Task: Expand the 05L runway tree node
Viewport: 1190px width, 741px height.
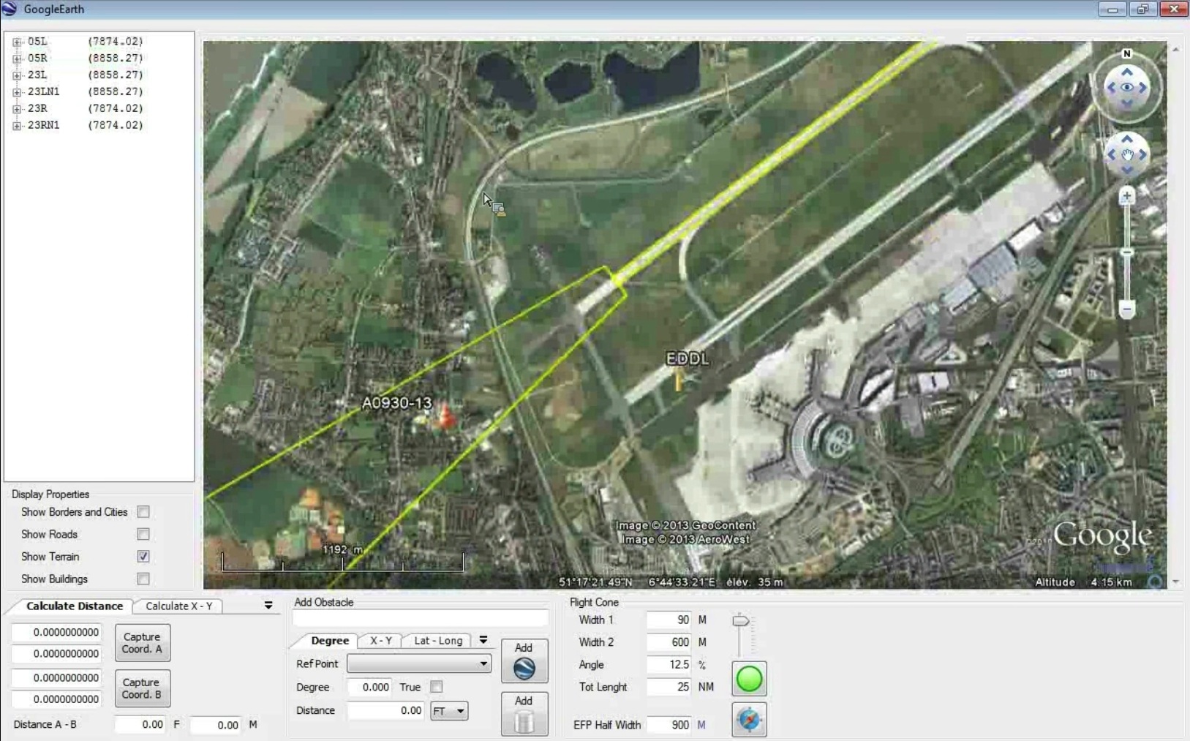Action: tap(17, 42)
